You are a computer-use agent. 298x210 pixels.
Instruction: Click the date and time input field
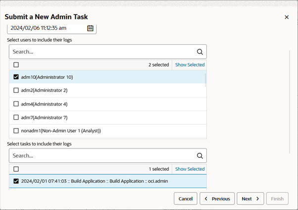tap(47, 28)
